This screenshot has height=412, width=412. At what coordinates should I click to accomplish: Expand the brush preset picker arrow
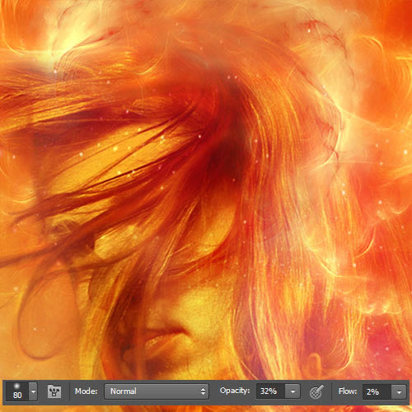point(33,391)
